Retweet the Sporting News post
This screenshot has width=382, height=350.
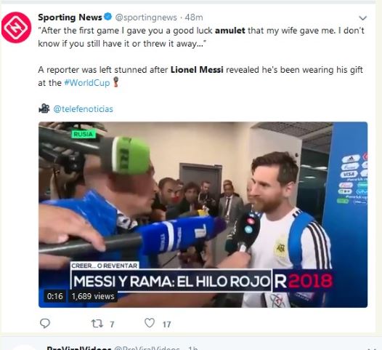(x=97, y=324)
